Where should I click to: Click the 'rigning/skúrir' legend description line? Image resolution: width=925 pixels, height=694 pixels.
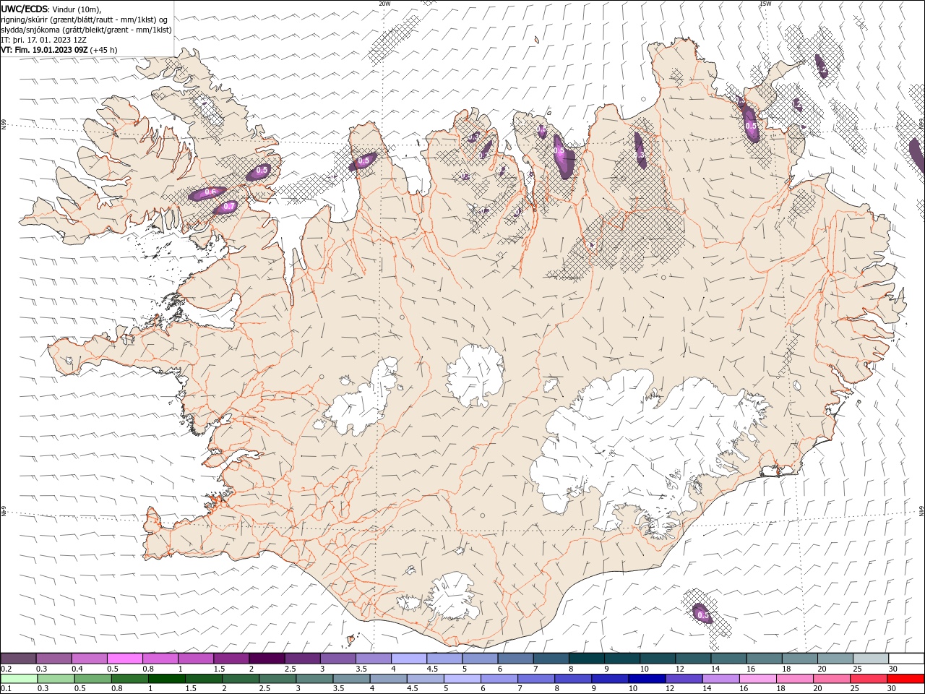pyautogui.click(x=85, y=19)
